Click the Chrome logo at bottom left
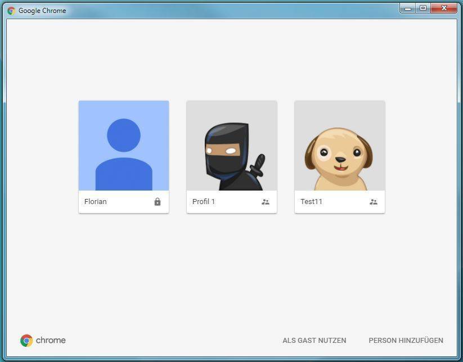Screen dimensions: 463x362 coord(43,341)
